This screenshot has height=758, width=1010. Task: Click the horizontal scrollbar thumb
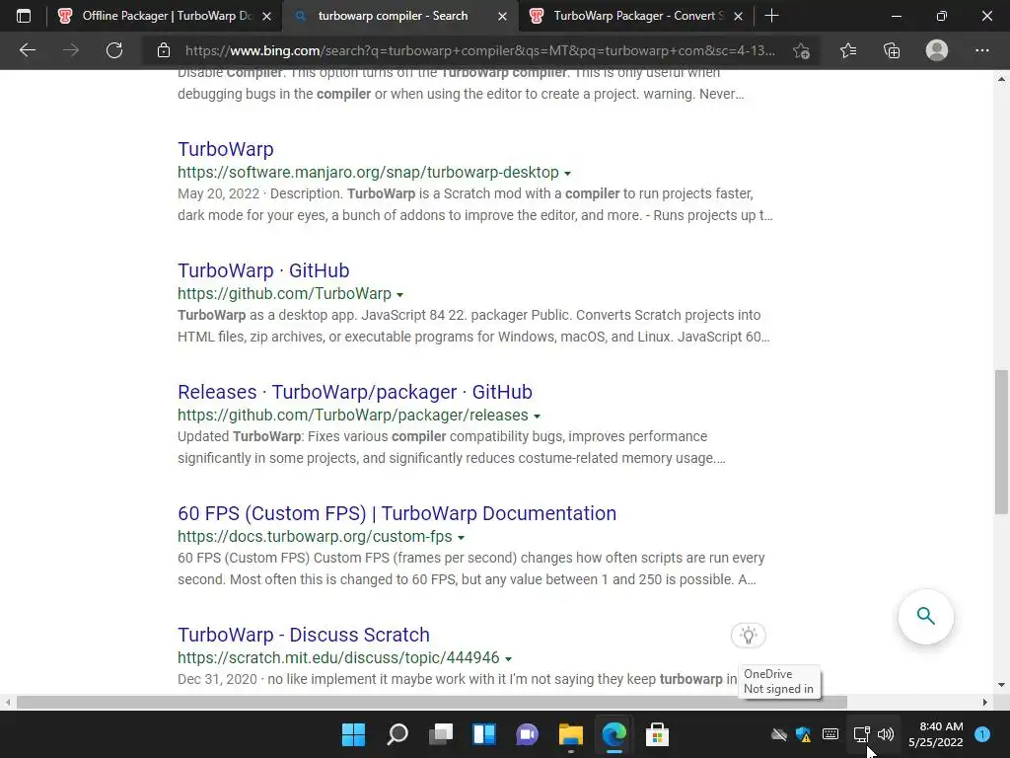pos(432,702)
